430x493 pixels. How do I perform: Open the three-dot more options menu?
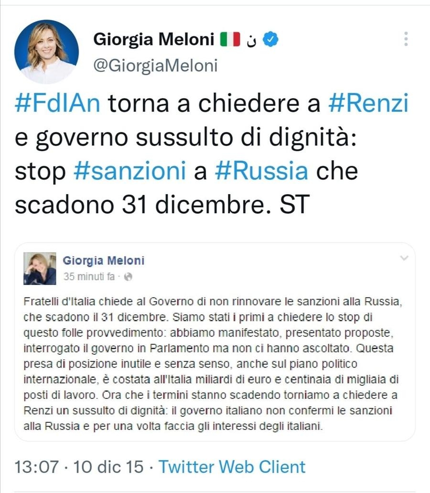tap(406, 39)
